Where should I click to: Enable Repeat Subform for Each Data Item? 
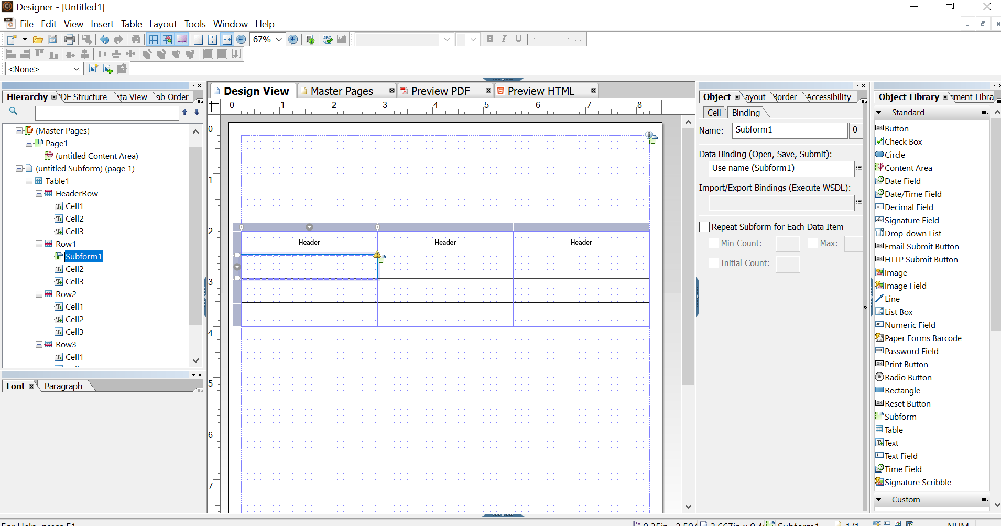coord(705,226)
